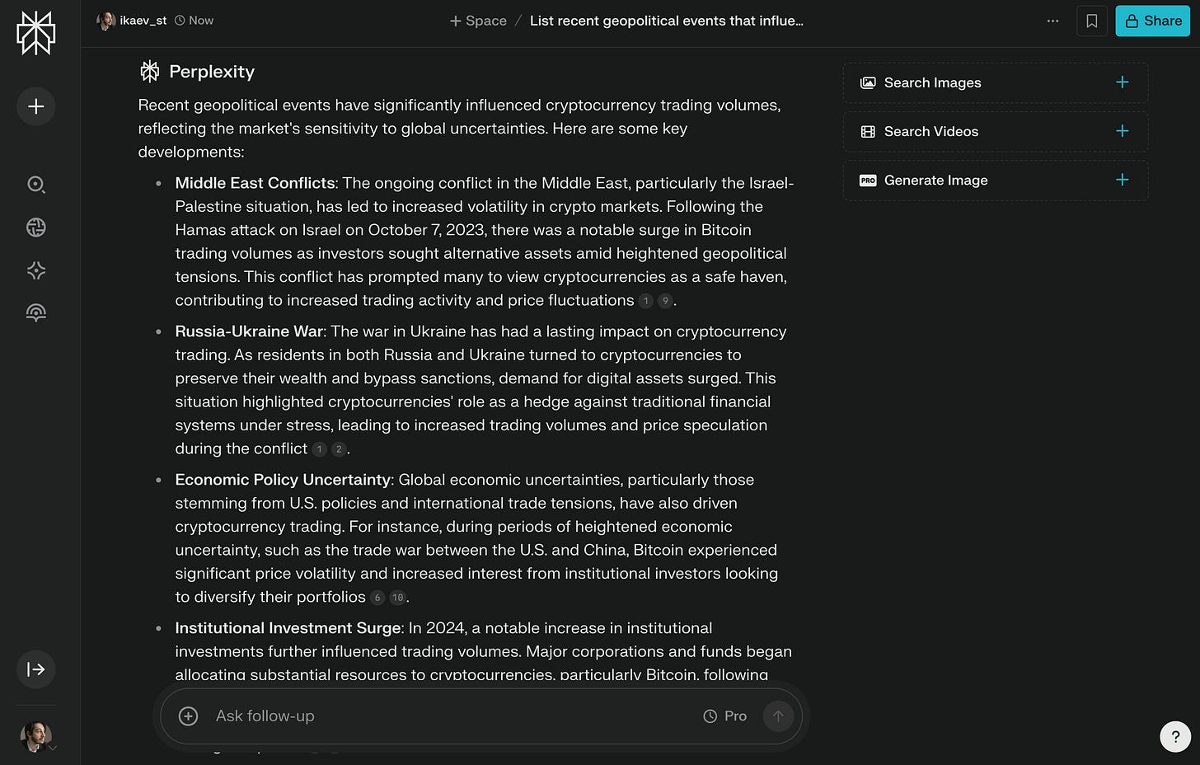
Task: Open Library signal icon in sidebar
Action: pos(36,312)
